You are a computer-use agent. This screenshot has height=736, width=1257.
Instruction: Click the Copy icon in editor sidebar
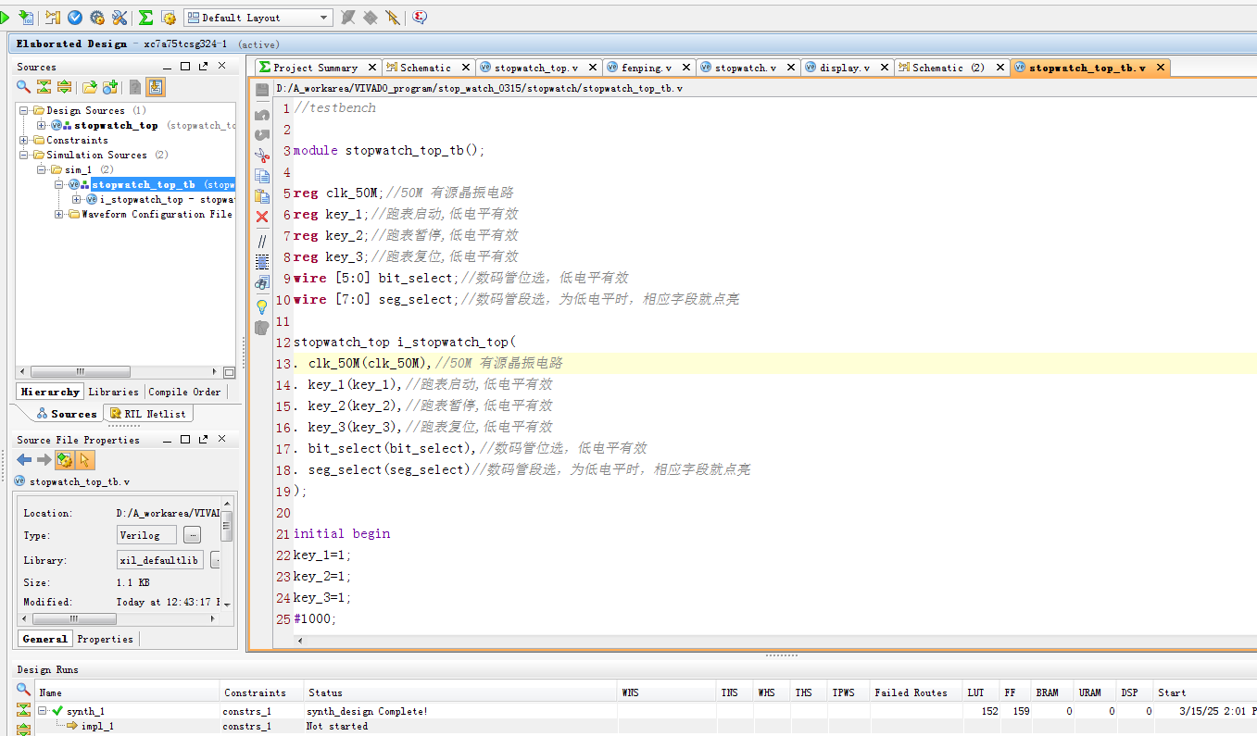[x=262, y=176]
